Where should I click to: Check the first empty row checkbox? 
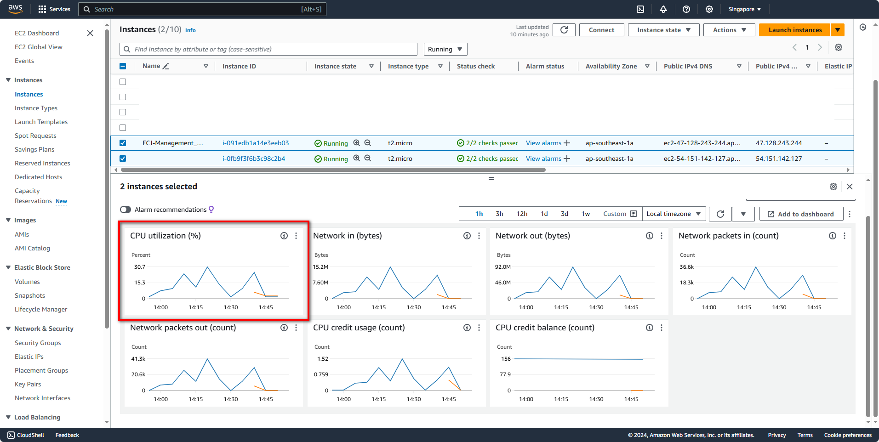[x=123, y=82]
